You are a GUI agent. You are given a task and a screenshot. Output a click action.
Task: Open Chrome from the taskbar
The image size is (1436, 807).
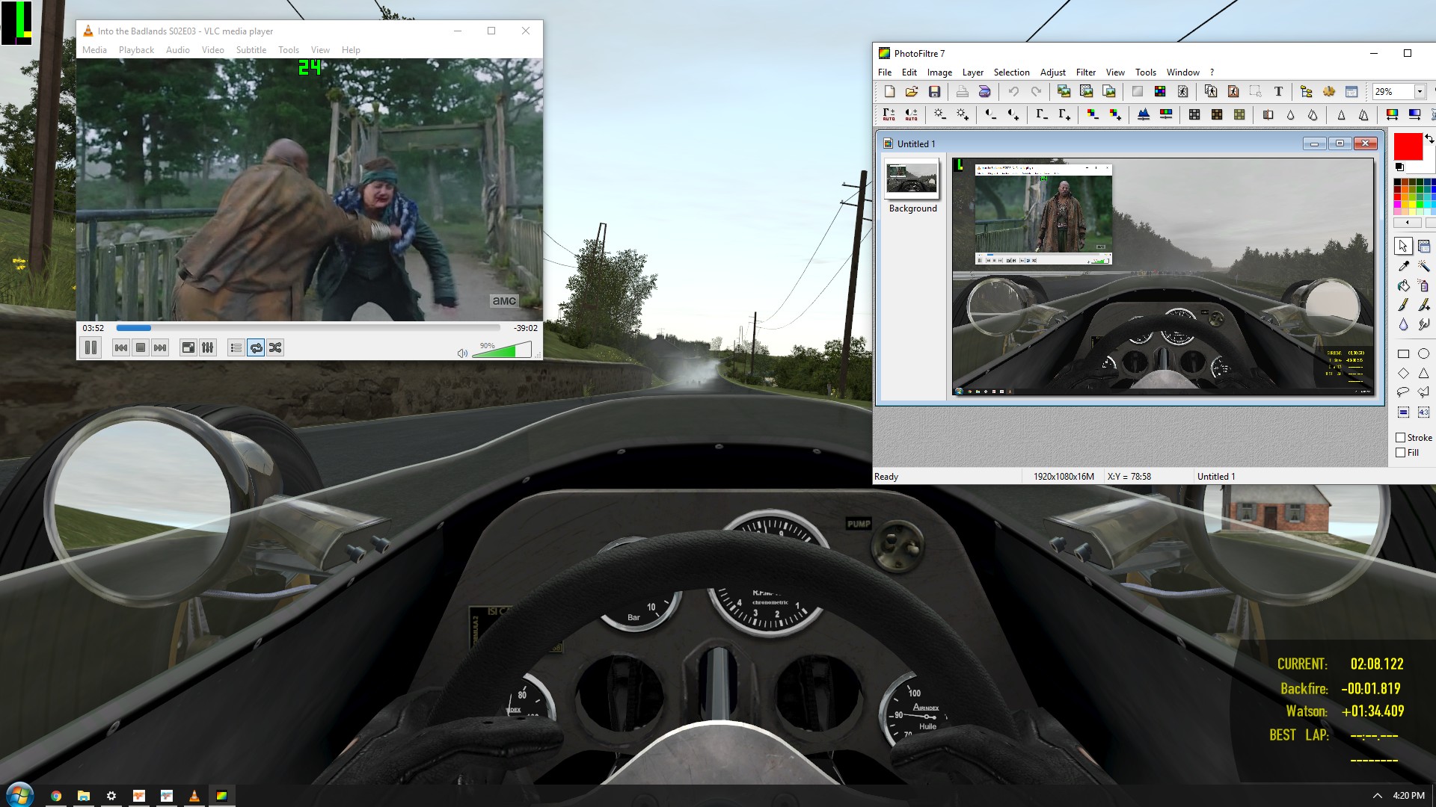click(x=56, y=796)
